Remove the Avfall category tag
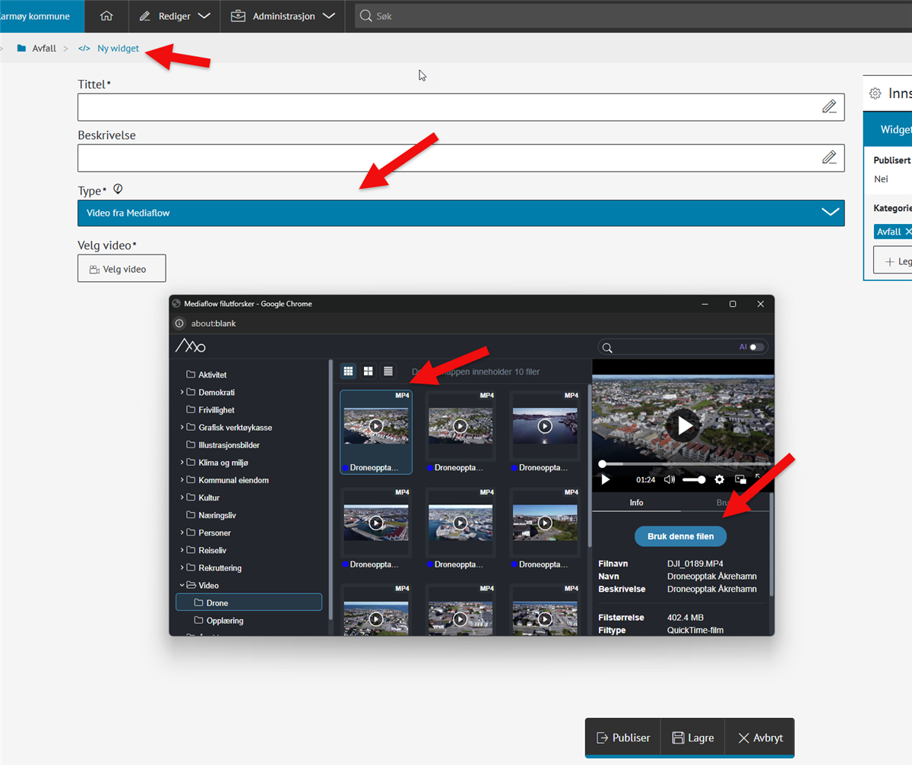Viewport: 912px width, 765px height. [x=909, y=232]
